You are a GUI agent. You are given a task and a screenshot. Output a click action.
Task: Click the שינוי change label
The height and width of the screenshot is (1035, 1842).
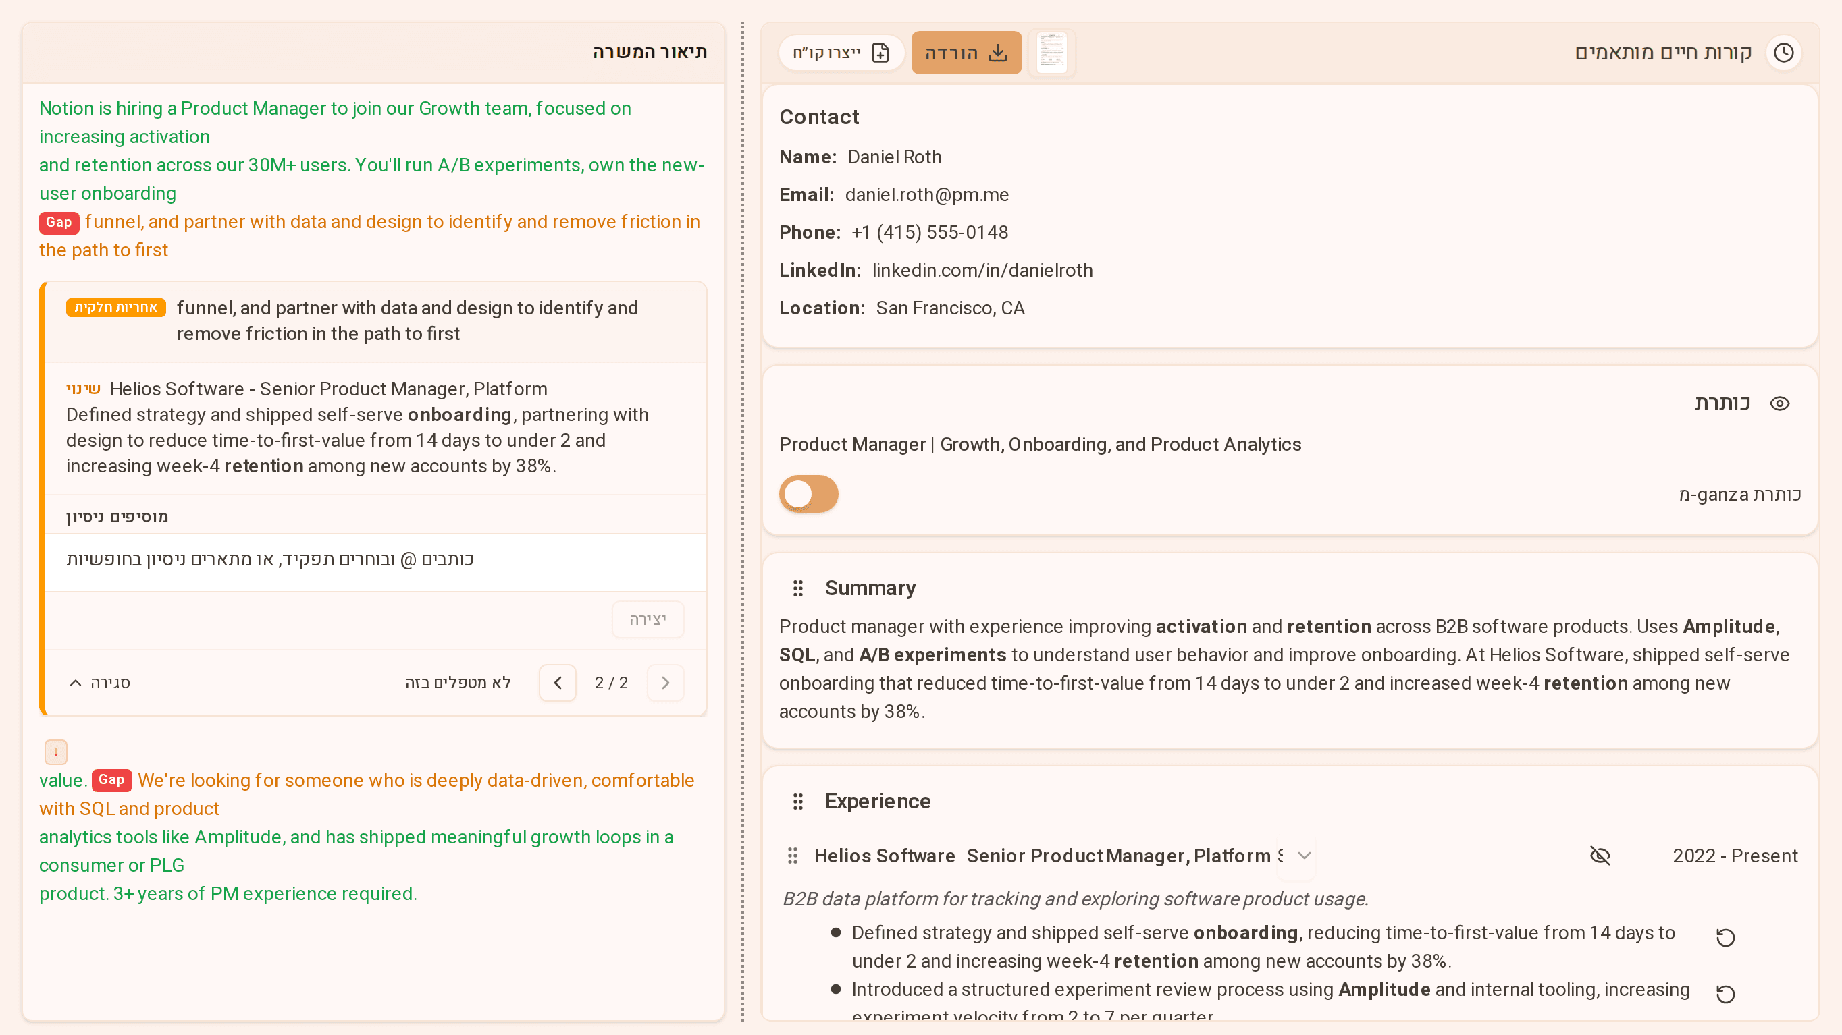pos(83,389)
